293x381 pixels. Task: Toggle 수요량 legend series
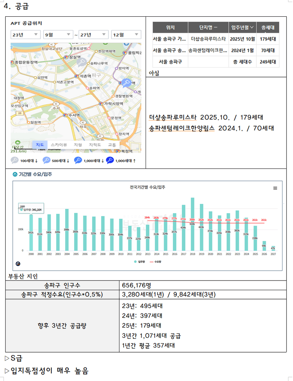point(156,262)
